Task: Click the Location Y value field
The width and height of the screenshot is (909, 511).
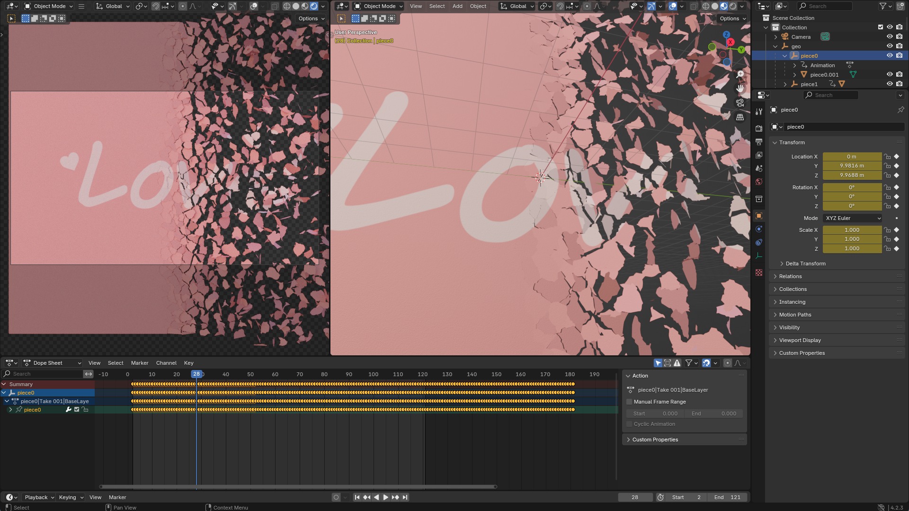Action: (x=852, y=166)
